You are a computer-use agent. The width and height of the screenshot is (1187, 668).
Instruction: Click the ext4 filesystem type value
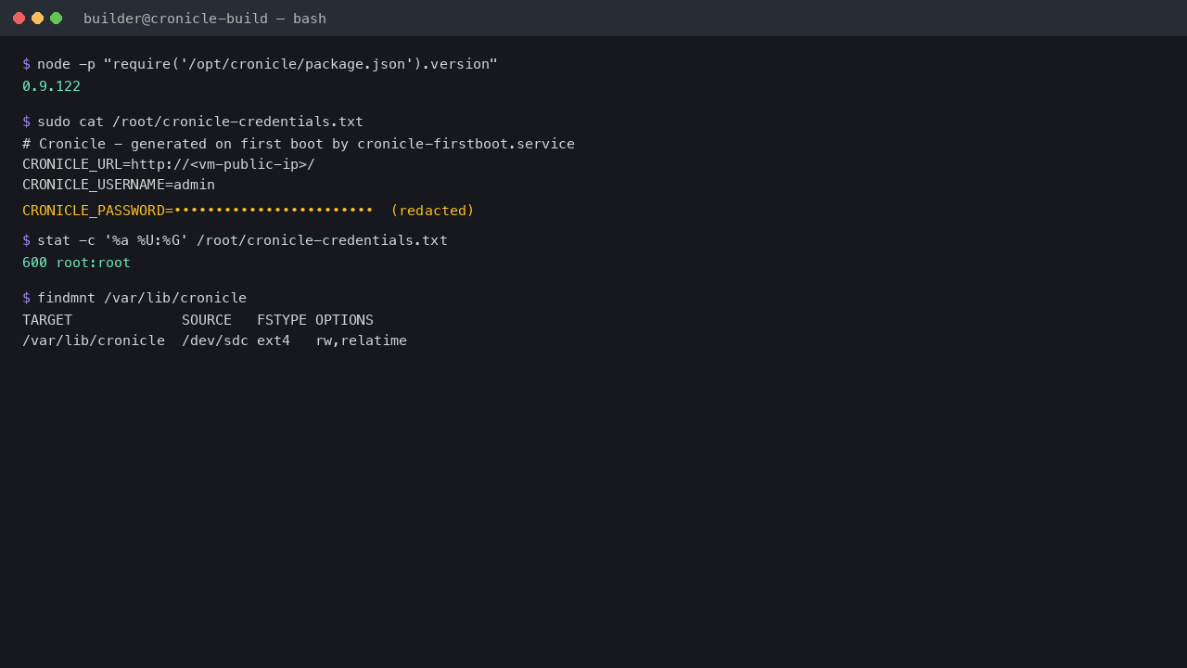click(274, 340)
